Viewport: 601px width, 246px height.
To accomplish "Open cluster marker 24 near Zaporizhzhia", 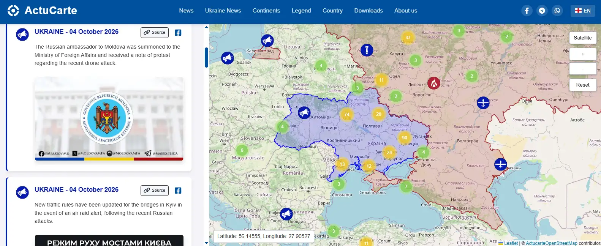I will point(389,153).
